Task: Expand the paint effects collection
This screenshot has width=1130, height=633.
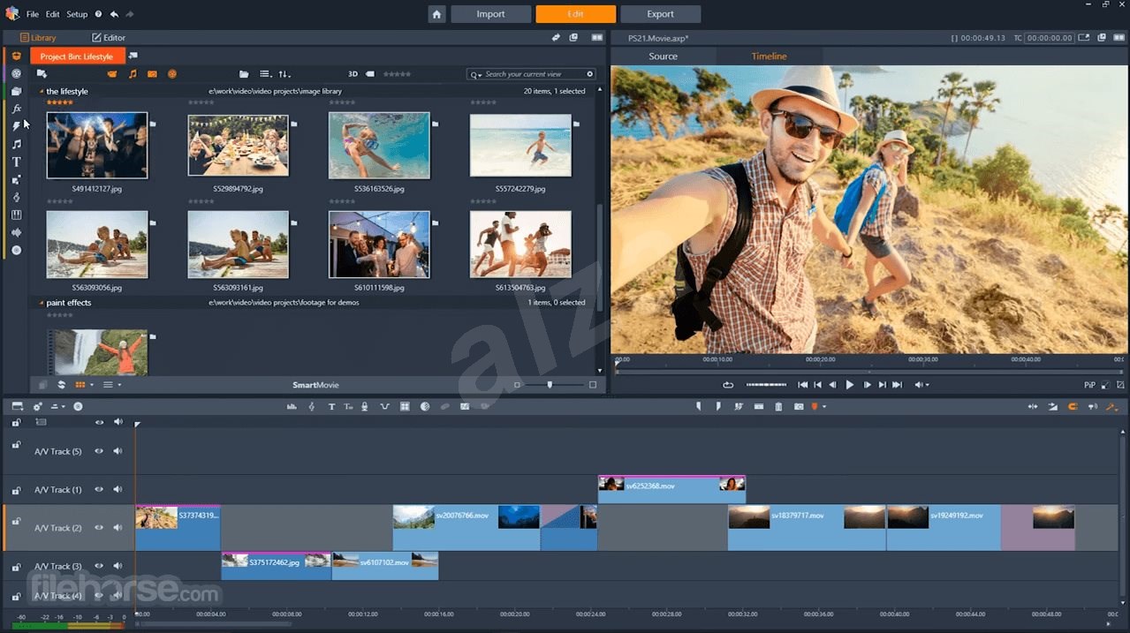Action: point(39,303)
